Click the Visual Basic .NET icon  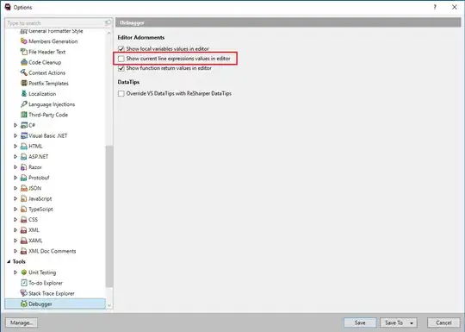coord(24,135)
